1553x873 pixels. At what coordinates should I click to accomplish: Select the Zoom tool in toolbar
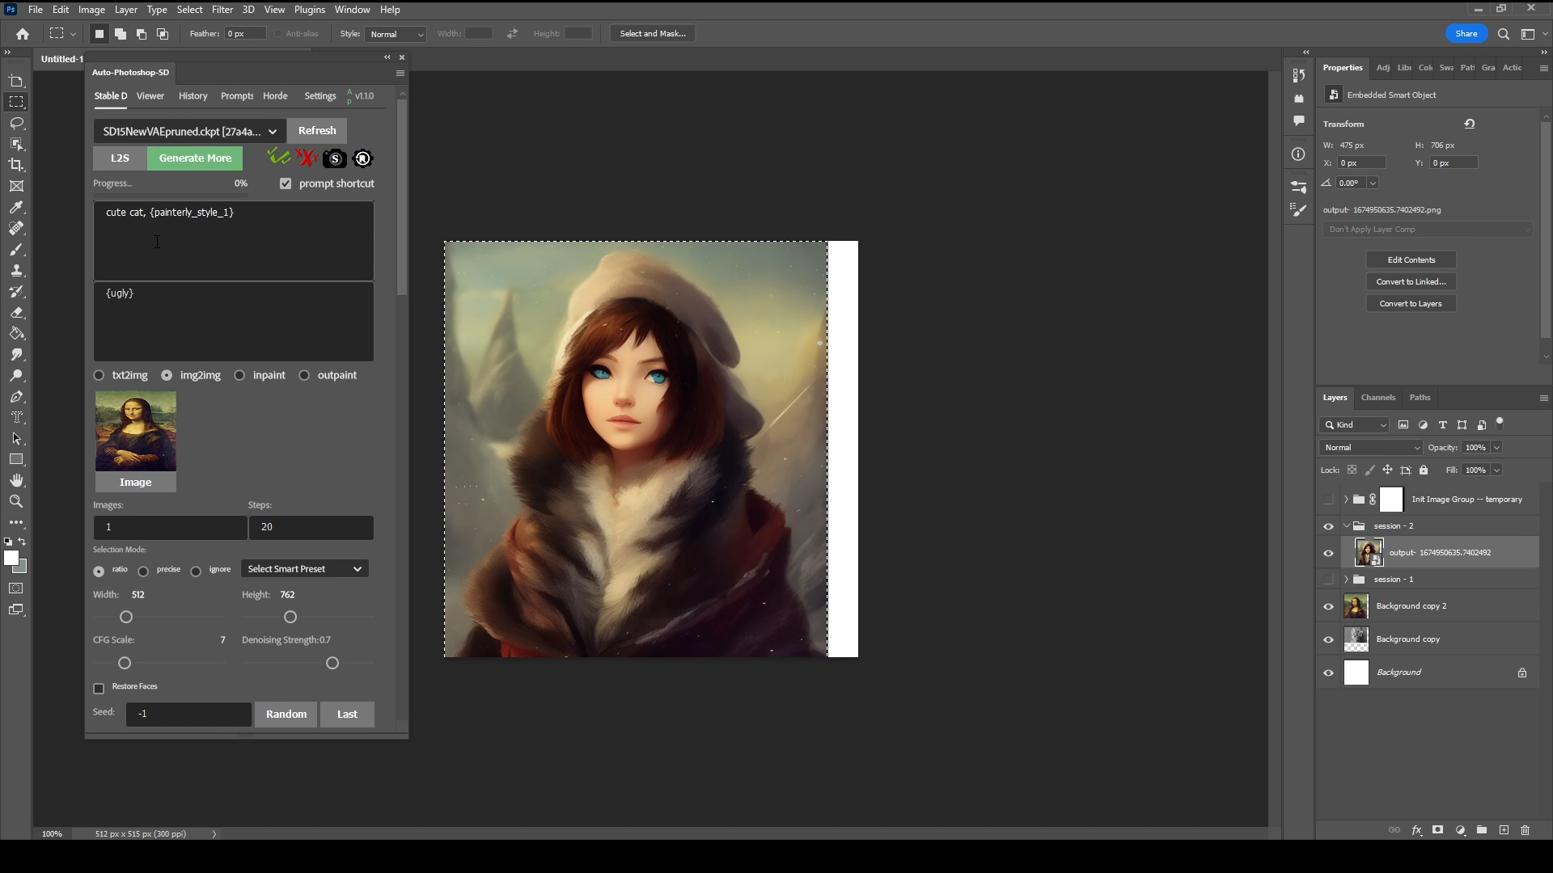pyautogui.click(x=16, y=501)
